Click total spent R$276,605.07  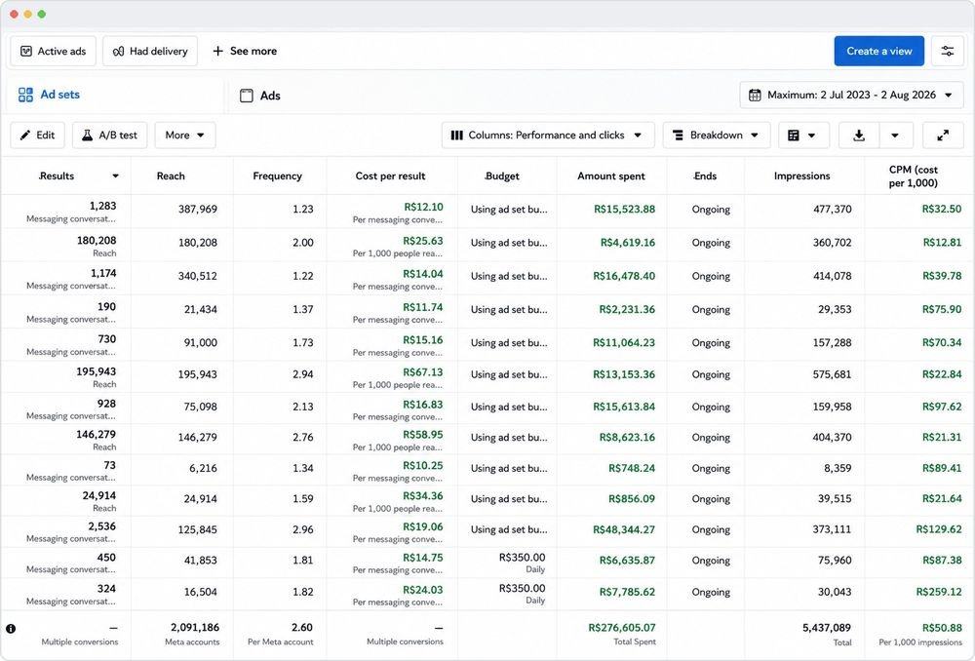pos(622,628)
